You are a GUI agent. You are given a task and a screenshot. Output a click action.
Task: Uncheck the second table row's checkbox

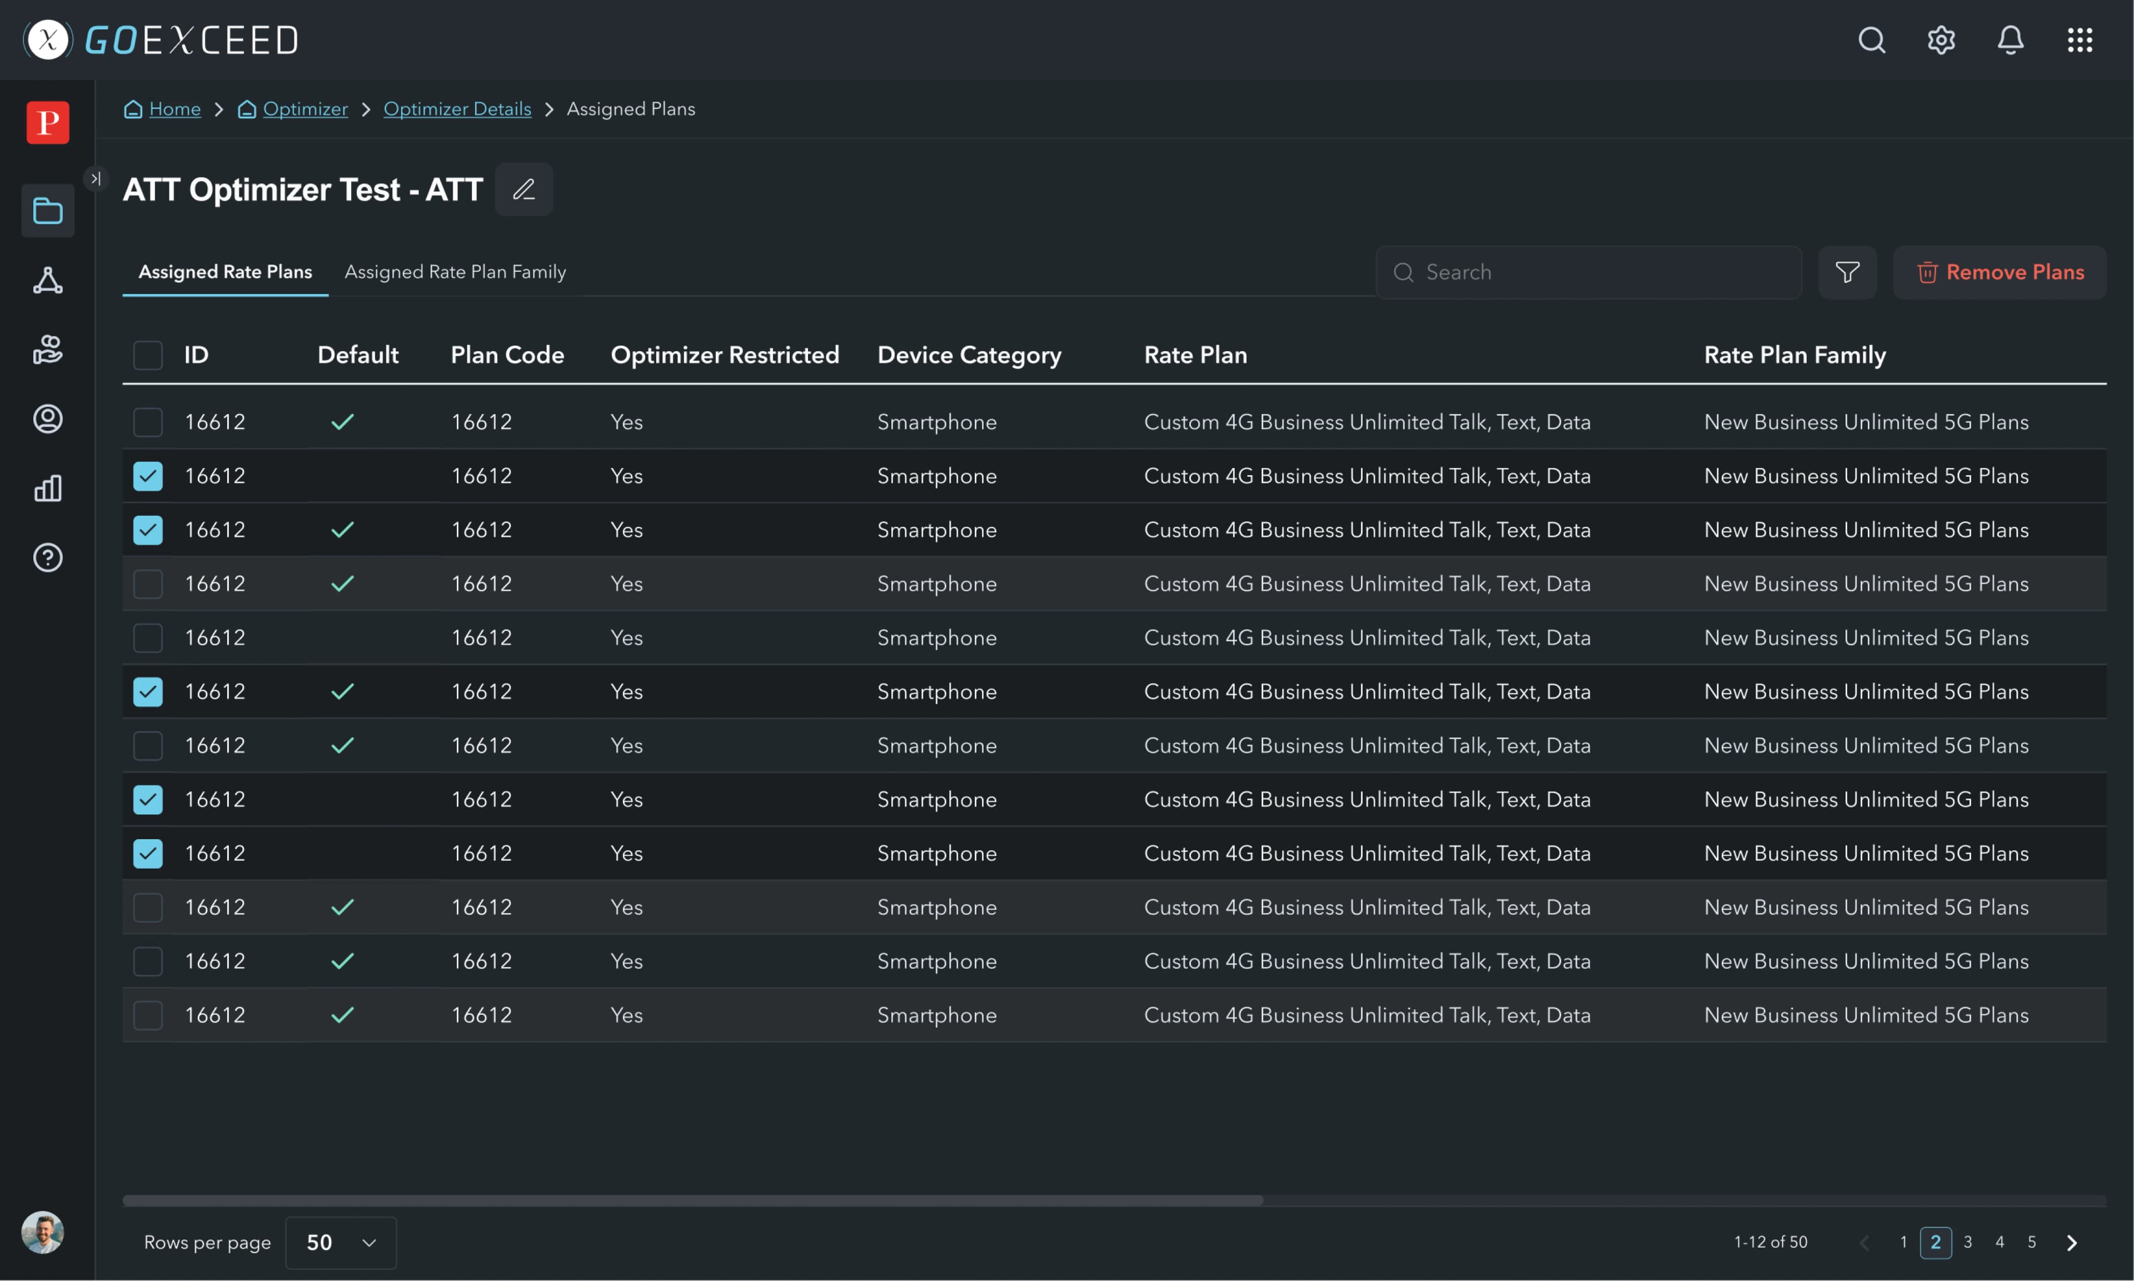[148, 476]
